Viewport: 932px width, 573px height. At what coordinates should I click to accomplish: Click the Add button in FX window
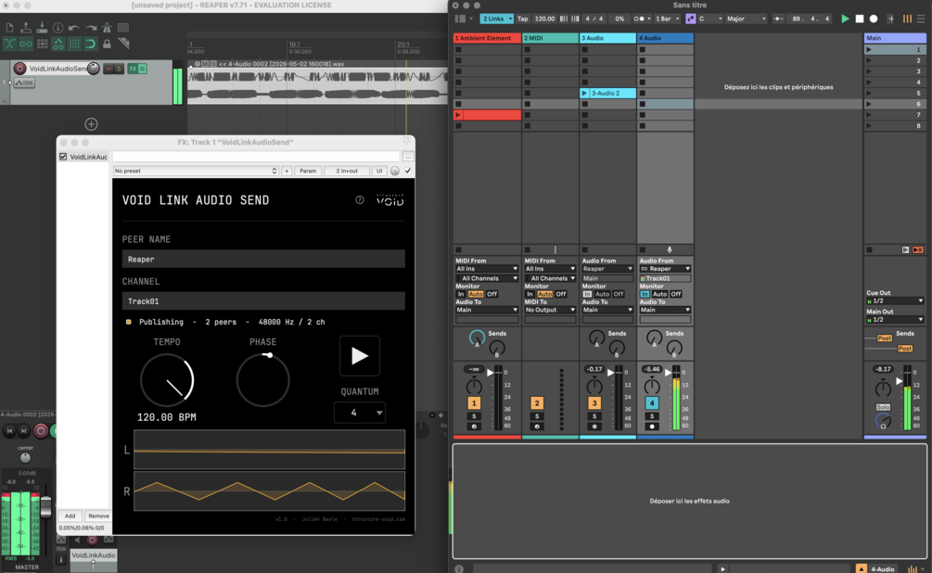(70, 516)
